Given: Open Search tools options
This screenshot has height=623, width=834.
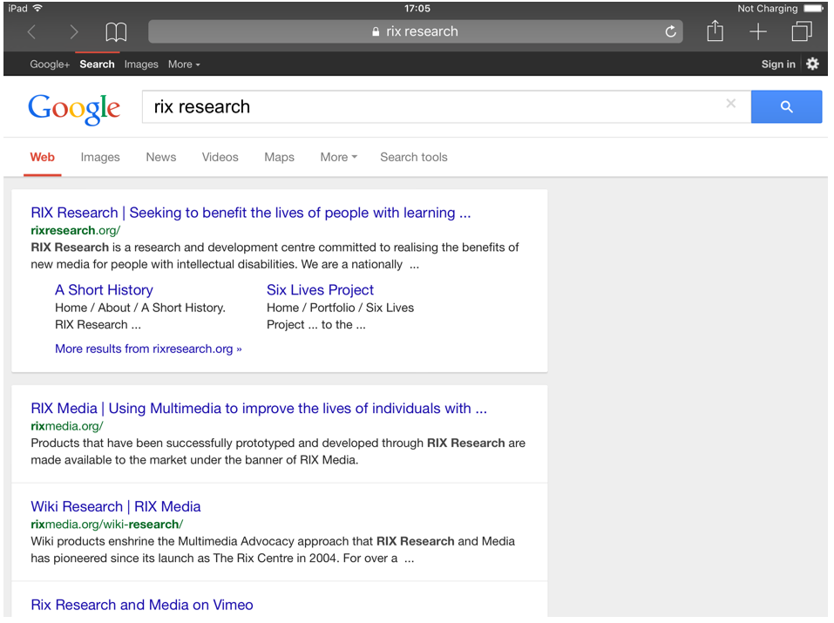Looking at the screenshot, I should pos(413,158).
